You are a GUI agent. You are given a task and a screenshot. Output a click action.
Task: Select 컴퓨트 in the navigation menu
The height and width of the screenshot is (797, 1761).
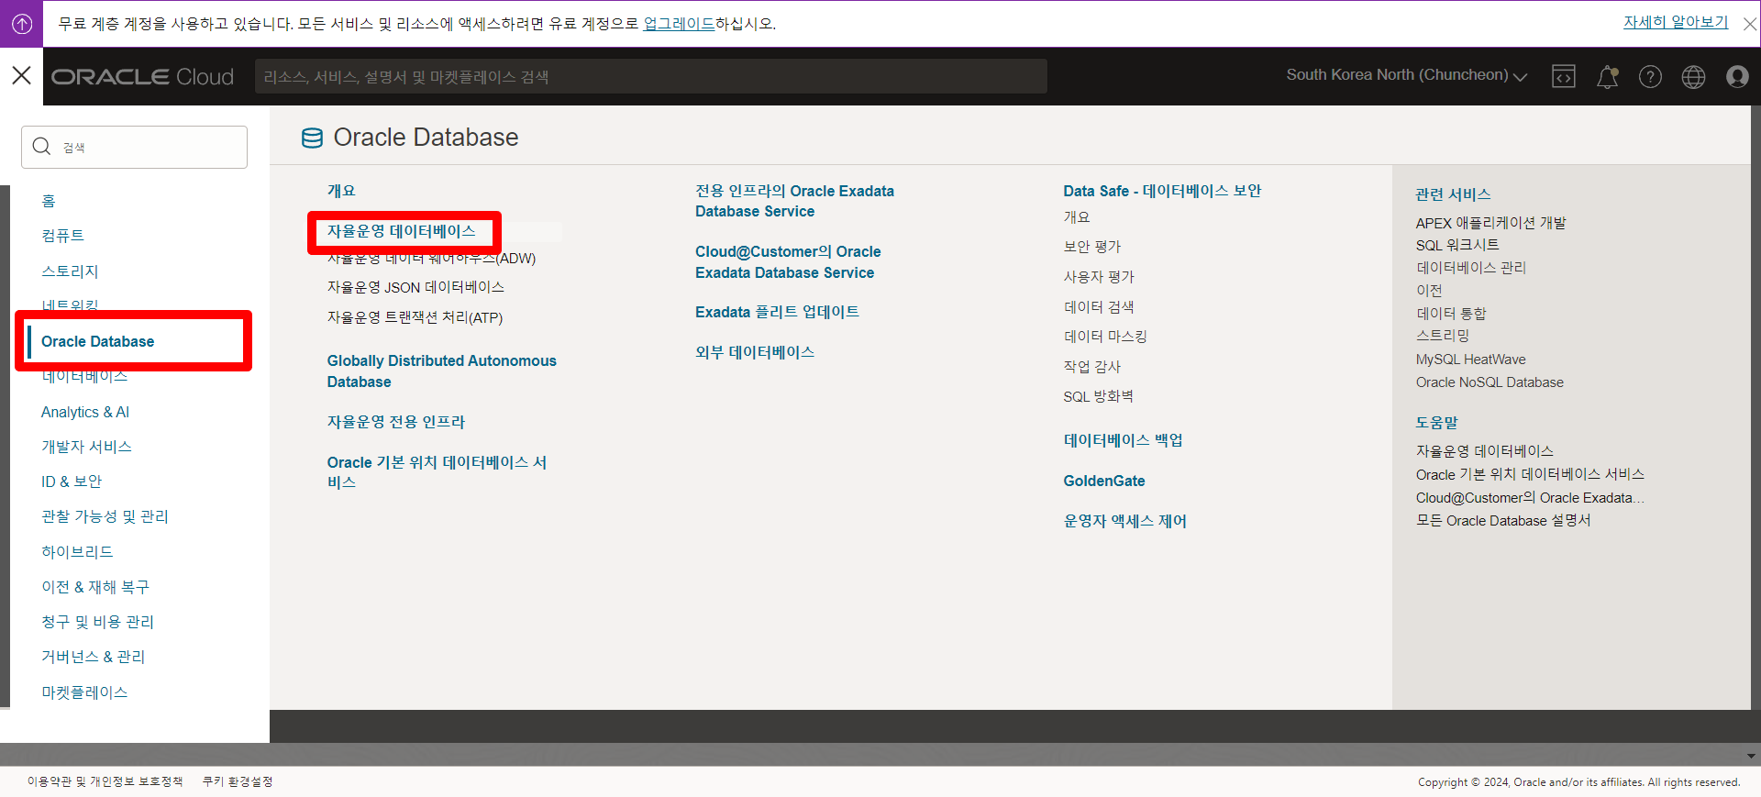pos(62,236)
